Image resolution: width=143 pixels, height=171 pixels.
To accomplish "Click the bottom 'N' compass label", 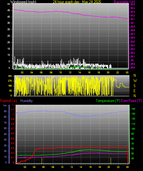I will [x=135, y=96].
